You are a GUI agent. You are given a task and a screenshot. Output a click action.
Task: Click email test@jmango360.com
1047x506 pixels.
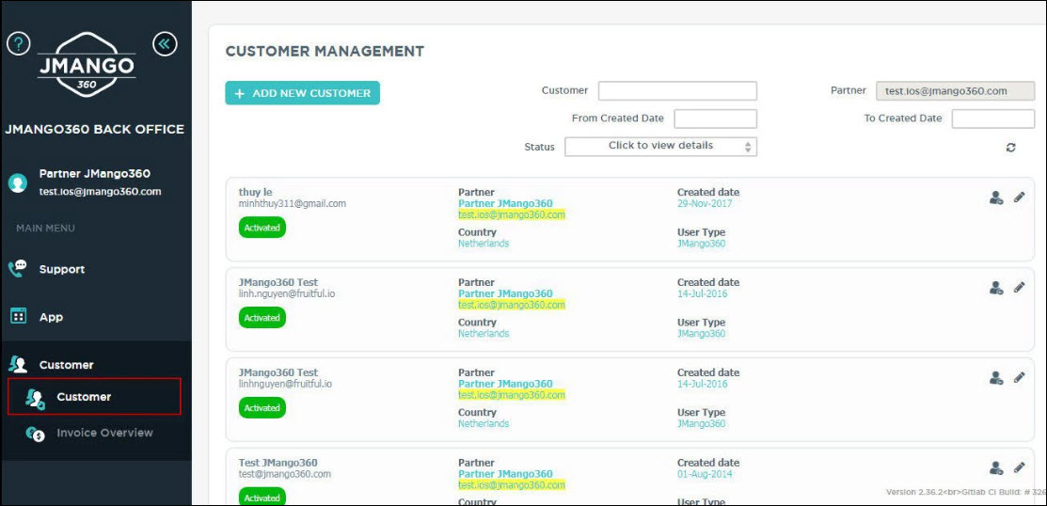pos(285,474)
